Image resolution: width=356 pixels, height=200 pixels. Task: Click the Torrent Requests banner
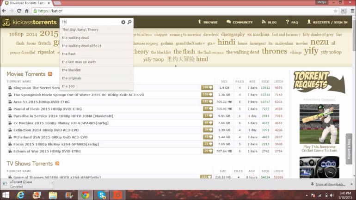coord(319,82)
